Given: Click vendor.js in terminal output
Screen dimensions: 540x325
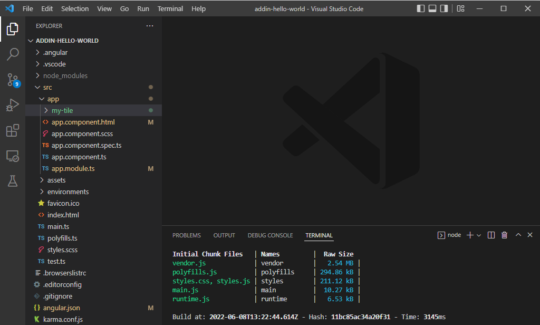Looking at the screenshot, I should pyautogui.click(x=189, y=263).
